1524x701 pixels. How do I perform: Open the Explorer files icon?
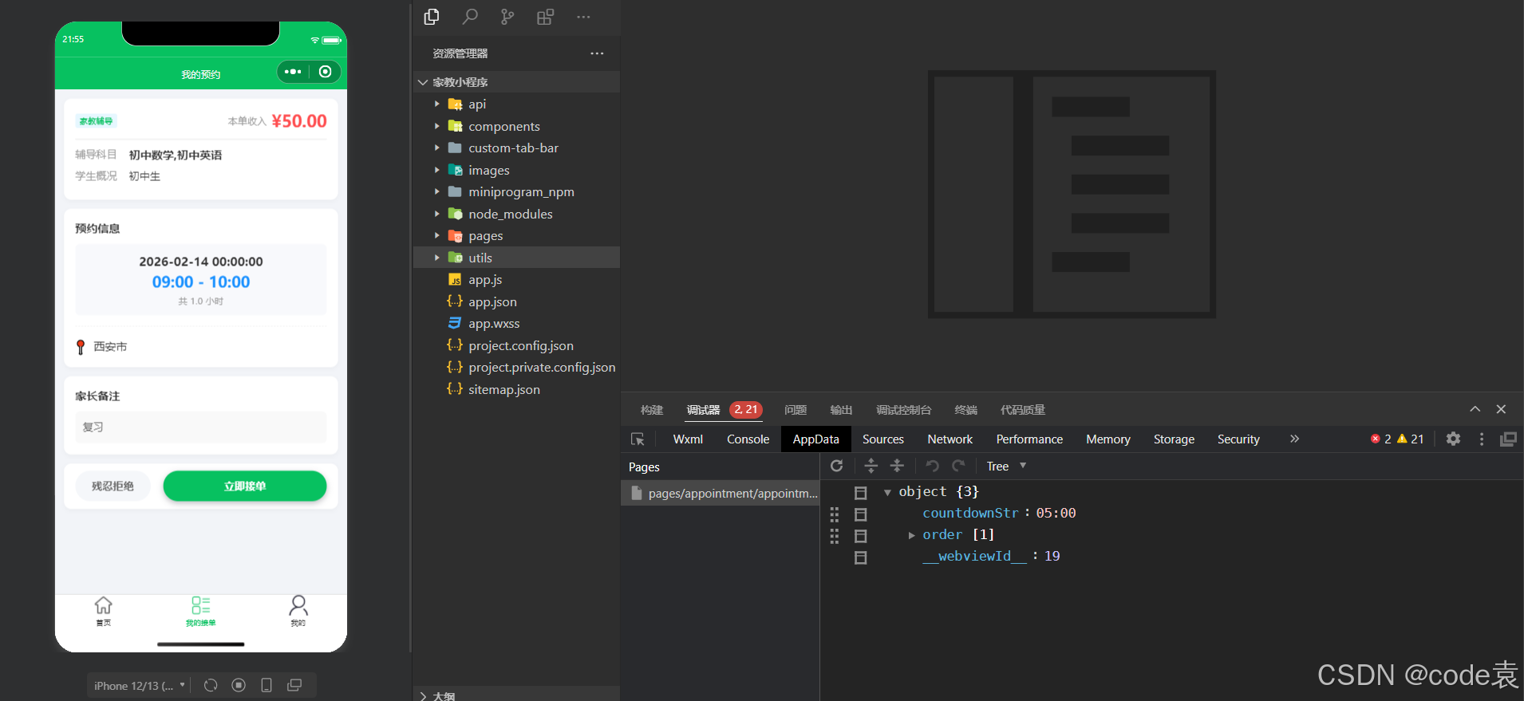pos(432,17)
